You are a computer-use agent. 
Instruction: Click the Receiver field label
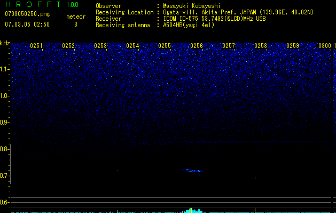[108, 19]
